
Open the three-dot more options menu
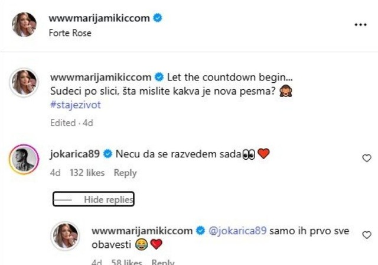(x=361, y=25)
